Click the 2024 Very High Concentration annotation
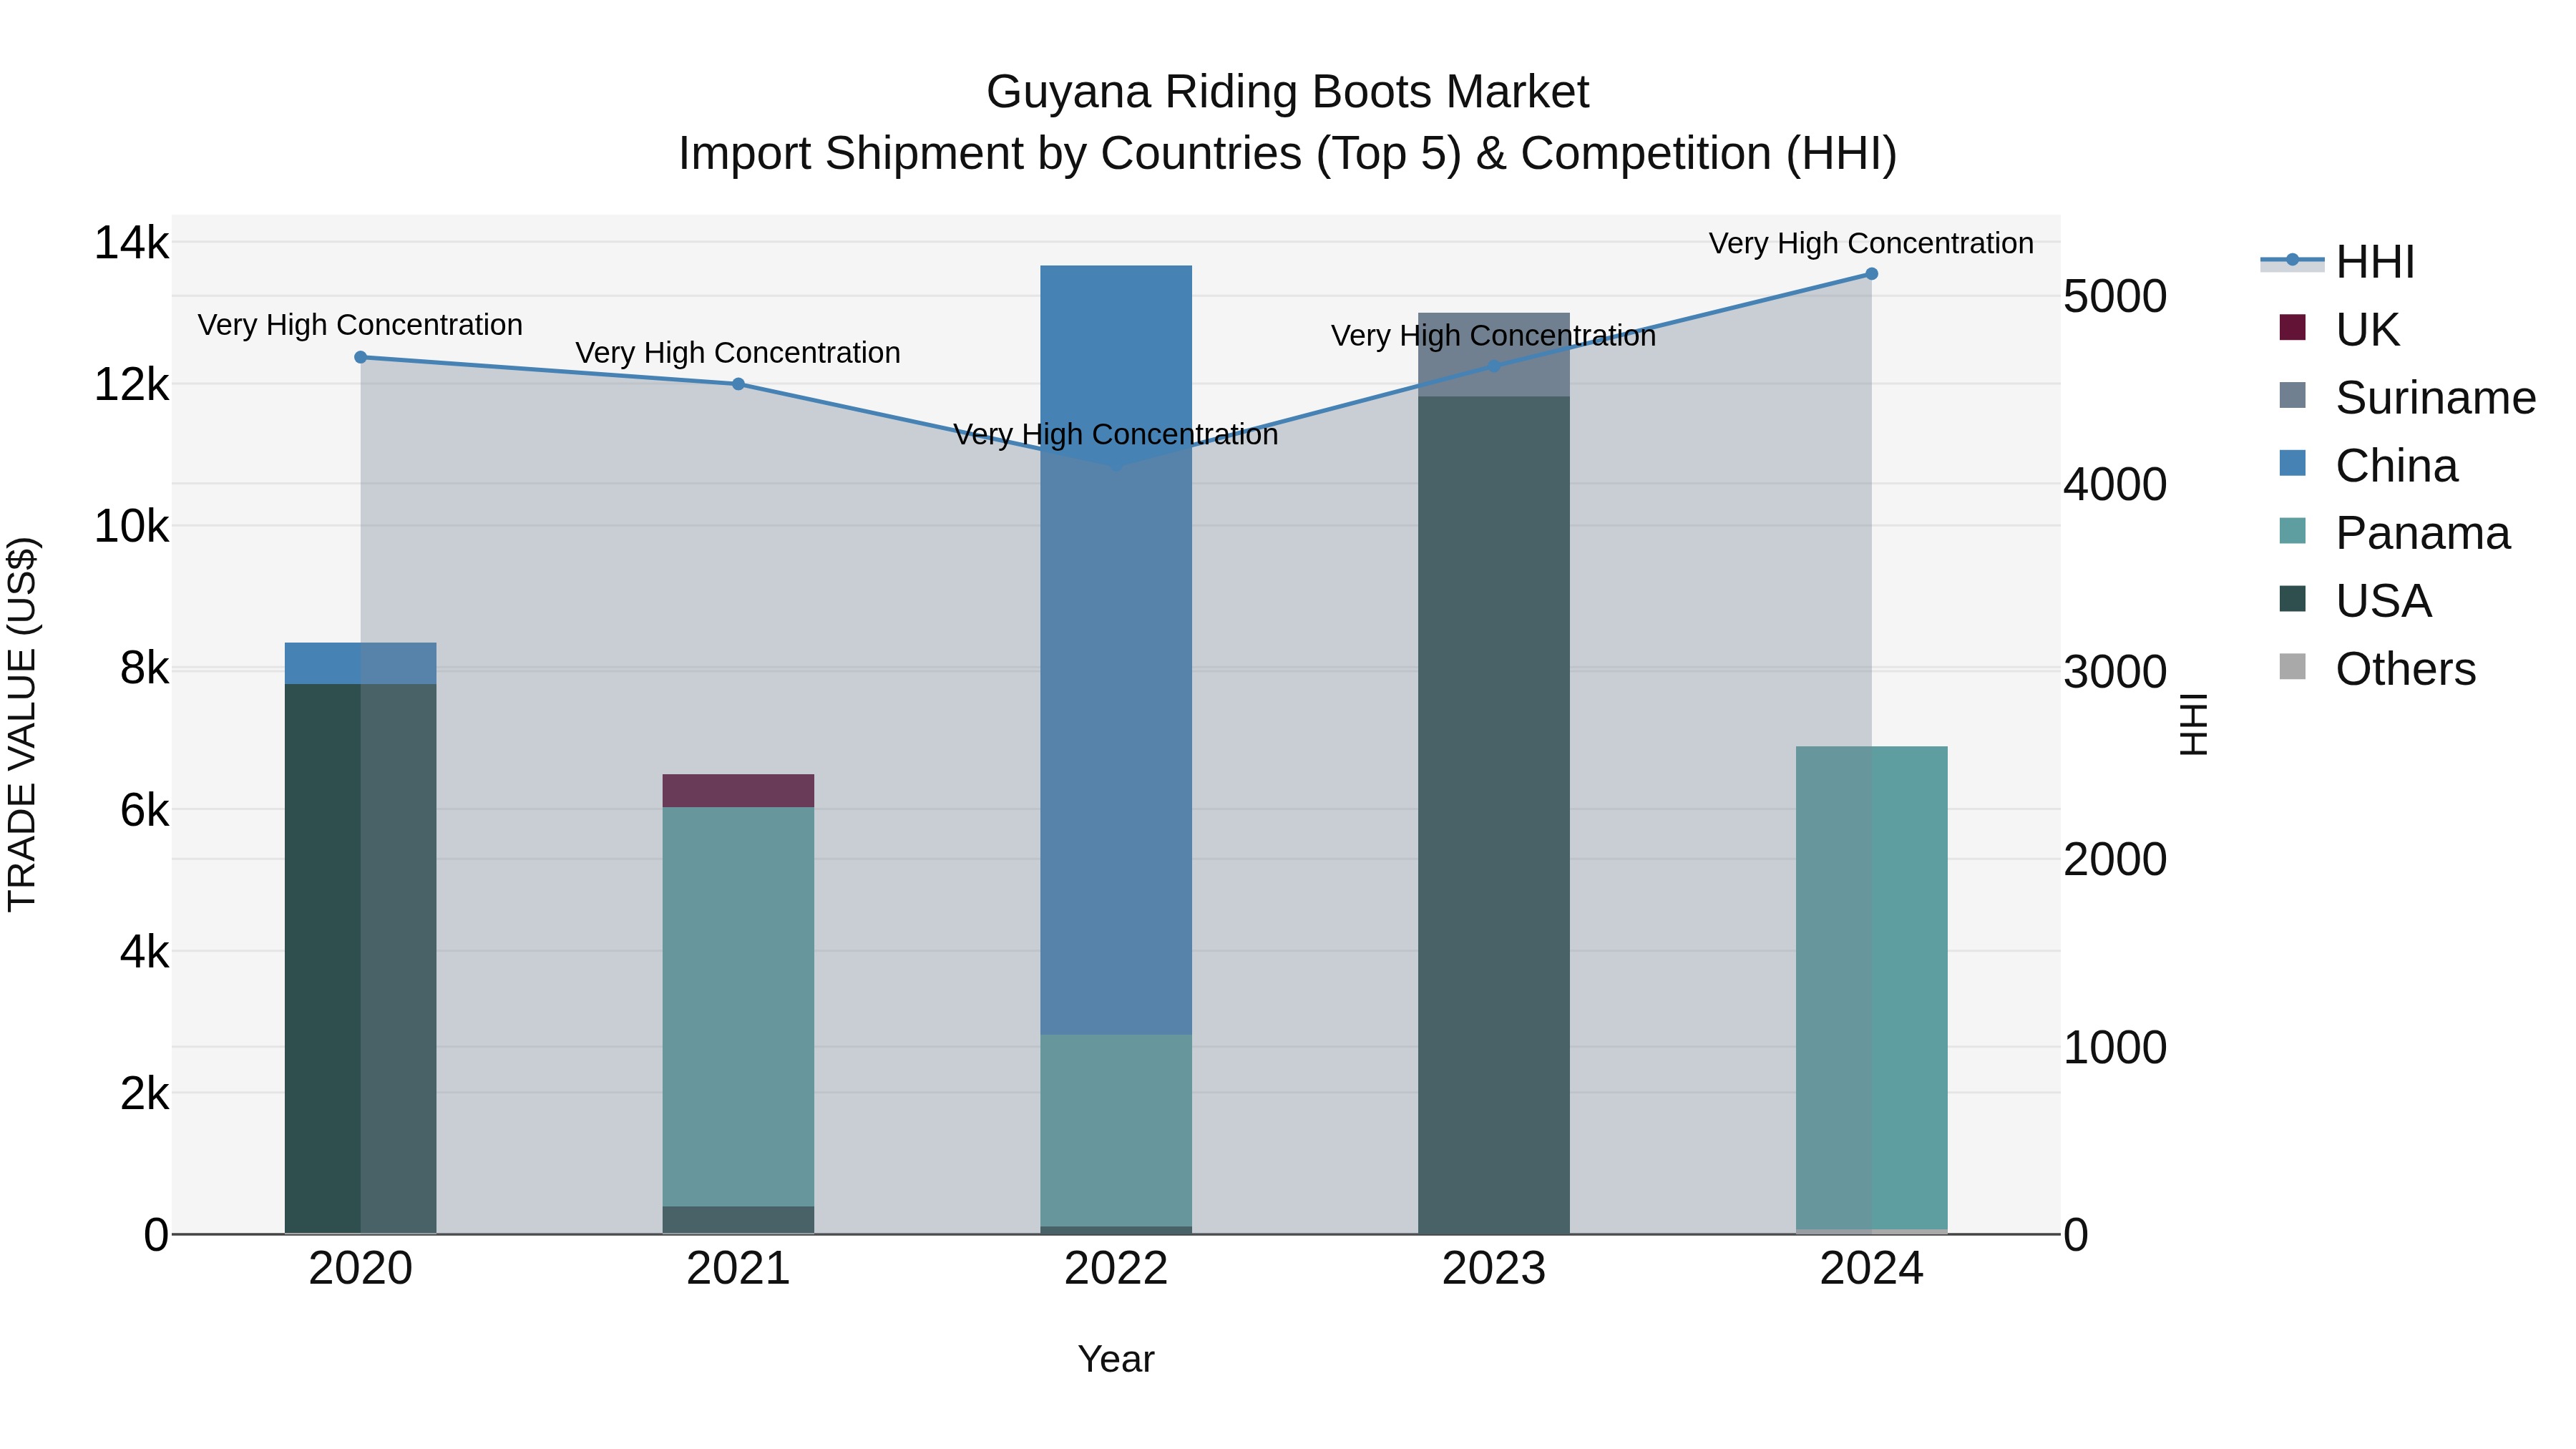This screenshot has height=1449, width=2576. (1871, 243)
